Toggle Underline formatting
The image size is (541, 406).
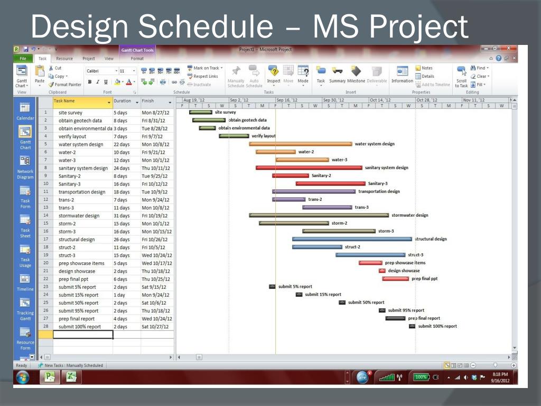tap(106, 82)
